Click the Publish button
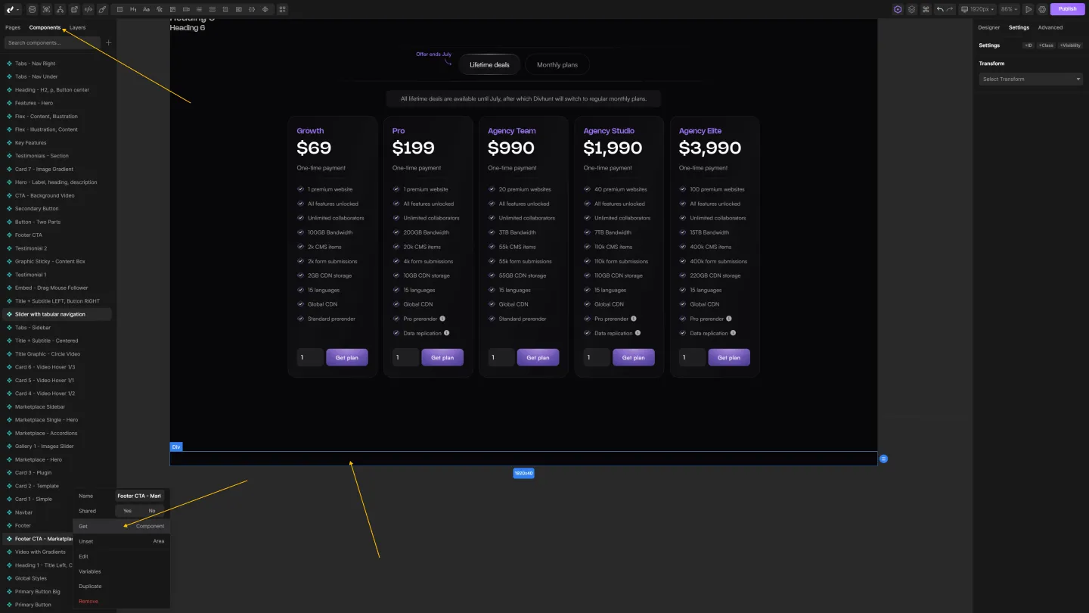Image resolution: width=1089 pixels, height=613 pixels. coord(1067,8)
